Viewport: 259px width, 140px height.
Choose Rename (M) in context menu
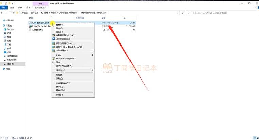73,90
